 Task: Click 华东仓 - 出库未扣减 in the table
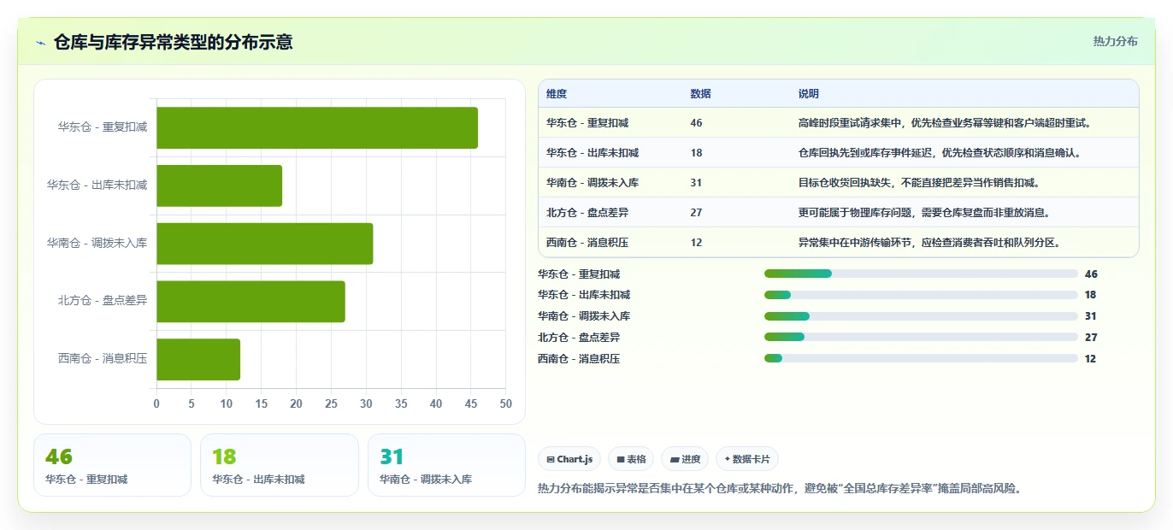point(592,153)
